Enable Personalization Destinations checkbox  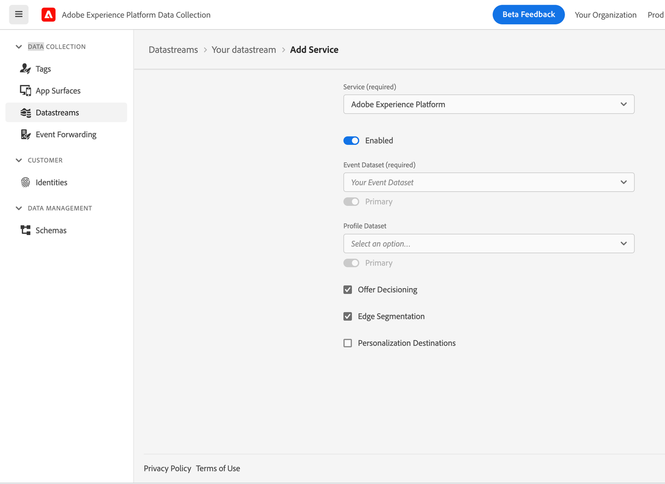(x=348, y=343)
